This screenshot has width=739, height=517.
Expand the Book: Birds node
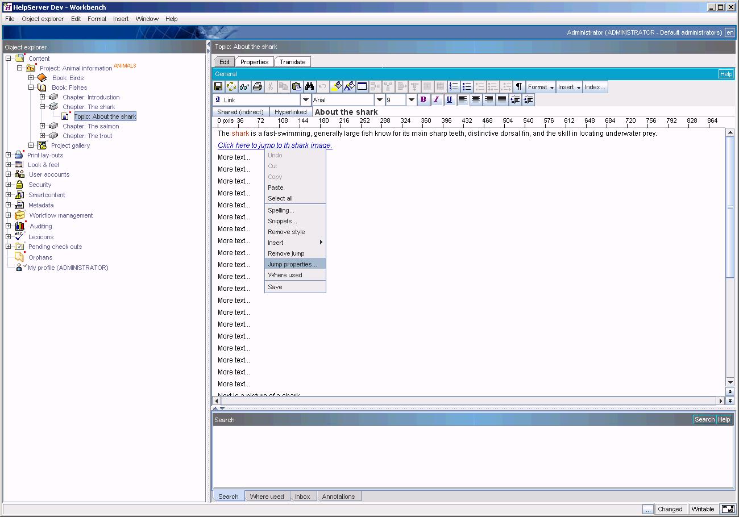(x=31, y=78)
